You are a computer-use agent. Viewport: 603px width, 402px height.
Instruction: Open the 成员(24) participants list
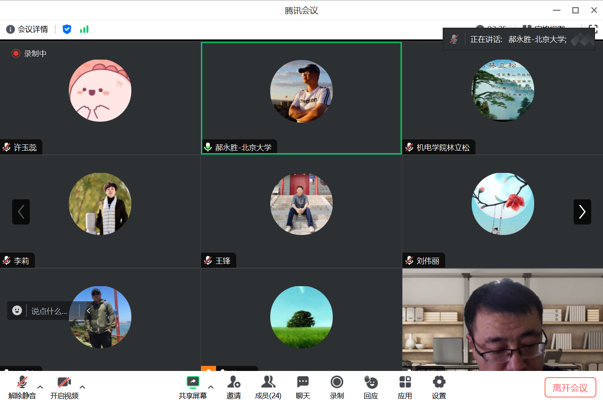268,387
